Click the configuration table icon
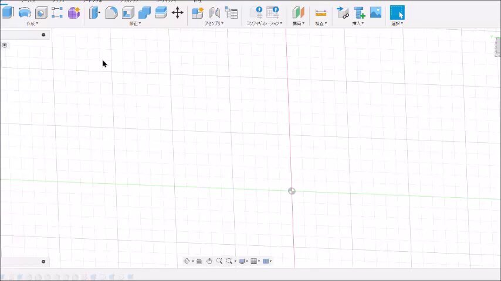 [x=273, y=12]
